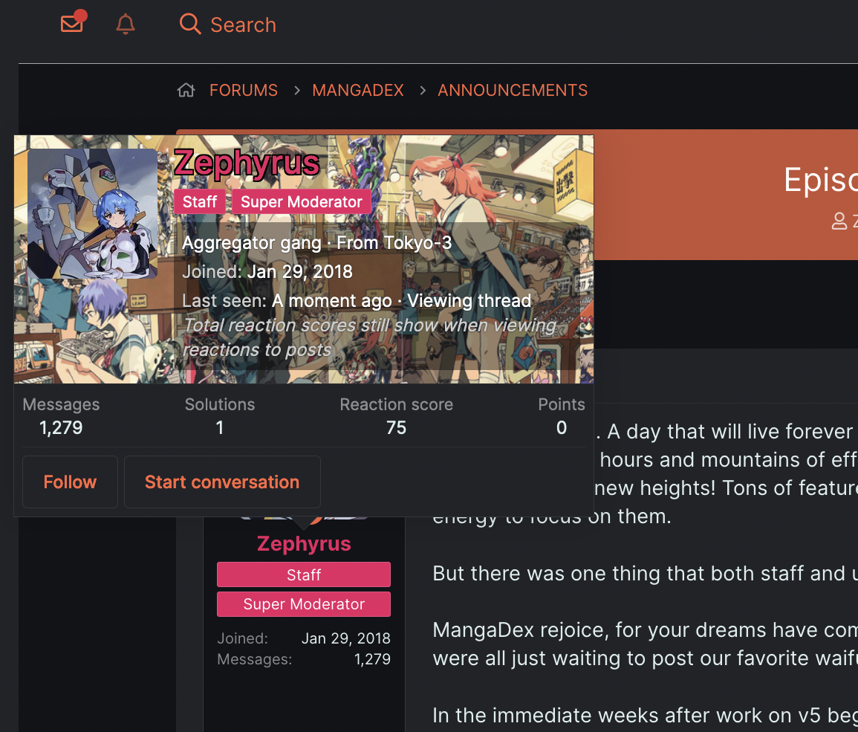
Task: Open the Search field label
Action: coord(243,25)
